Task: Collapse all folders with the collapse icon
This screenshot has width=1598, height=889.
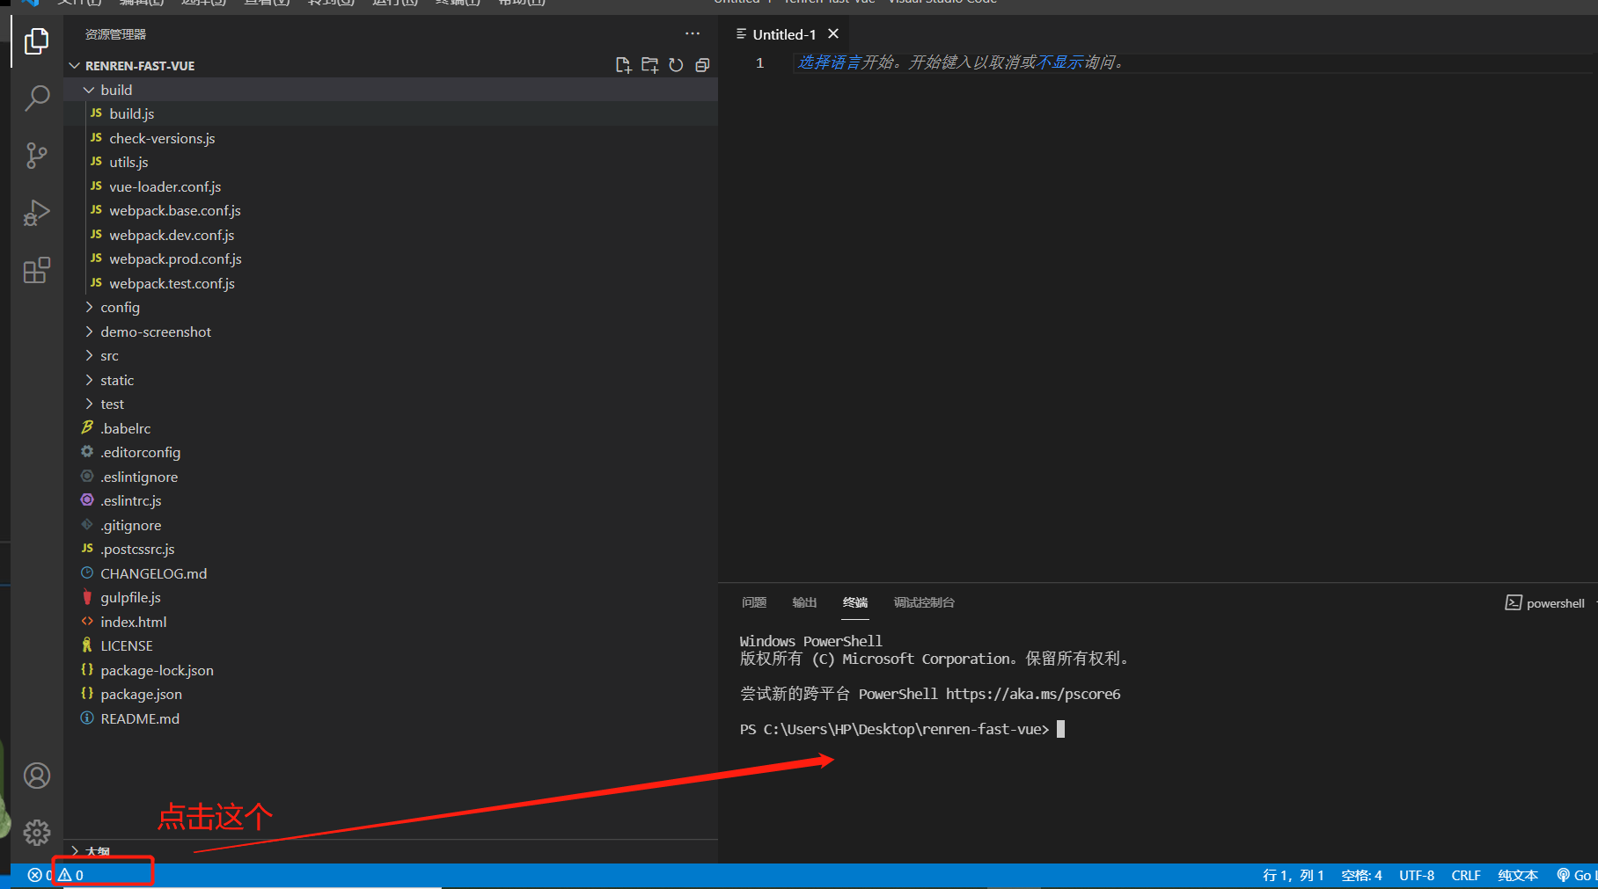Action: (x=702, y=65)
